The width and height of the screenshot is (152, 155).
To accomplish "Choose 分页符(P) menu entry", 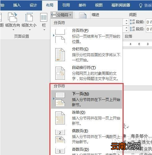I will click(x=87, y=36).
